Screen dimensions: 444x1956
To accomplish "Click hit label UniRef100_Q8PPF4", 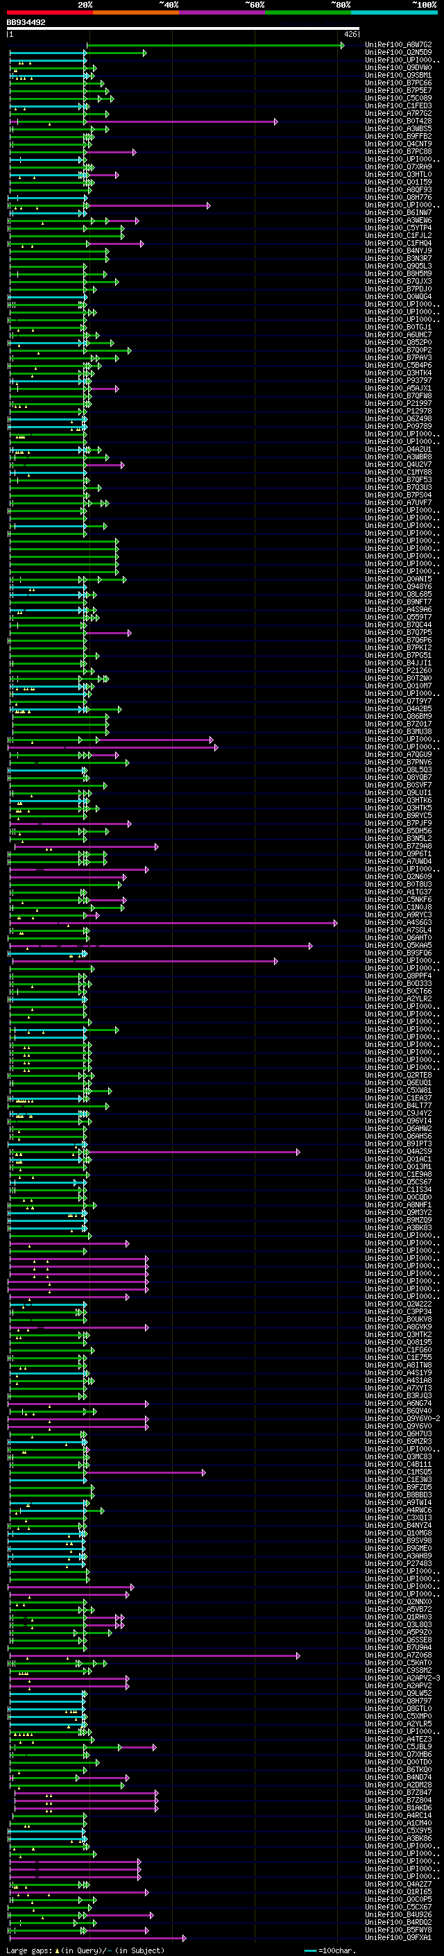I will point(398,976).
